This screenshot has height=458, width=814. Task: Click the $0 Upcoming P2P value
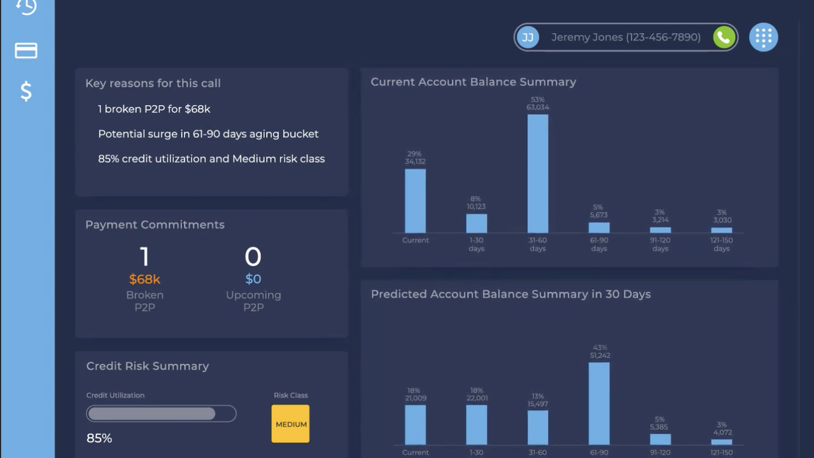pos(253,278)
